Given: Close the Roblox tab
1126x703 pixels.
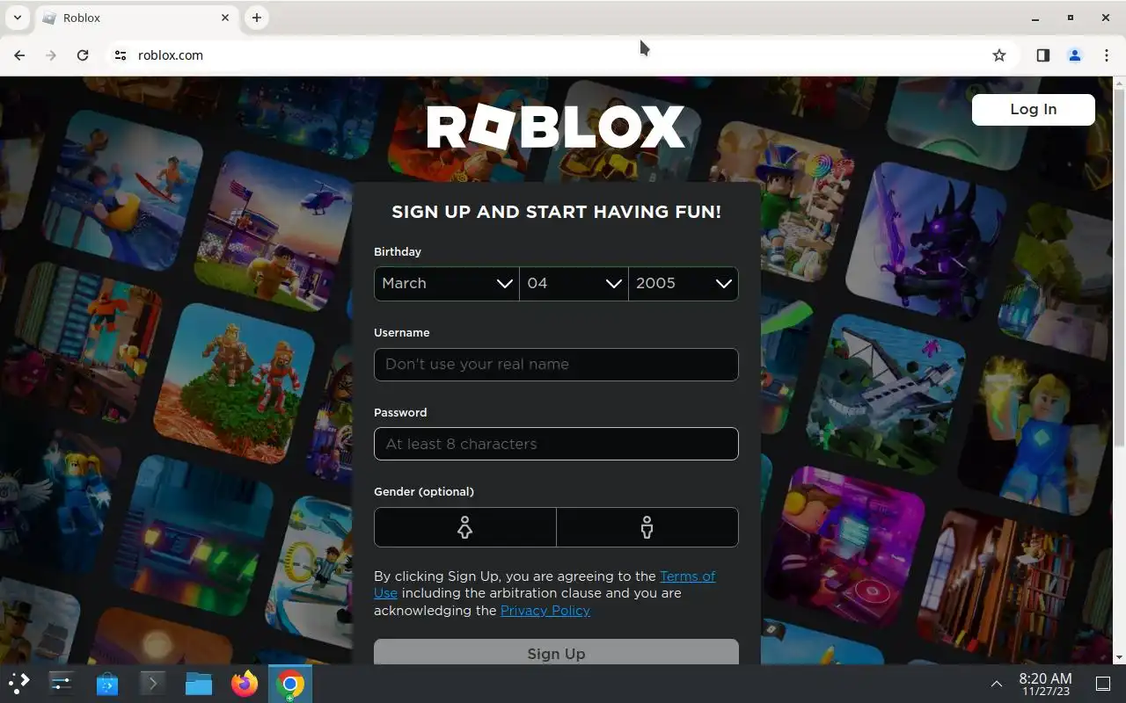Looking at the screenshot, I should (x=225, y=18).
